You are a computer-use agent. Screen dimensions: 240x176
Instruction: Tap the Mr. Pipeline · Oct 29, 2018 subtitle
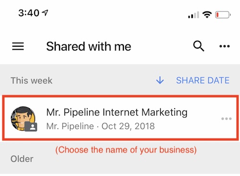100,126
